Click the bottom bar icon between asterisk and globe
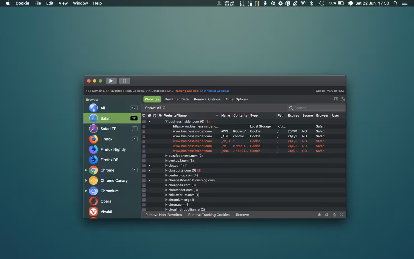 pyautogui.click(x=327, y=215)
